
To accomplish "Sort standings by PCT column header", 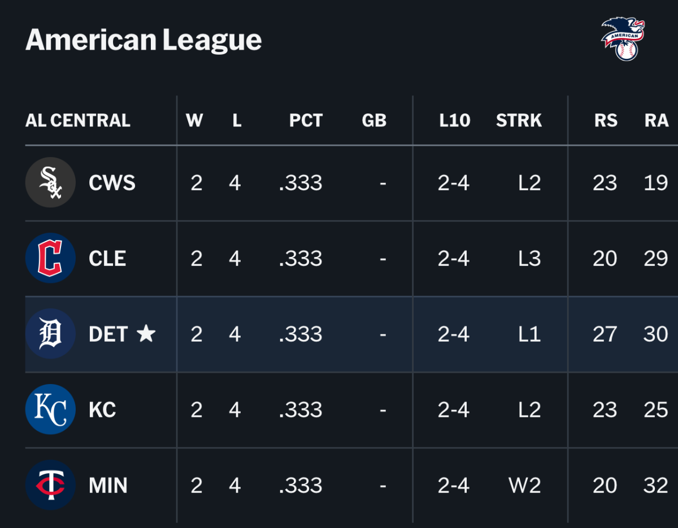I will tap(306, 120).
